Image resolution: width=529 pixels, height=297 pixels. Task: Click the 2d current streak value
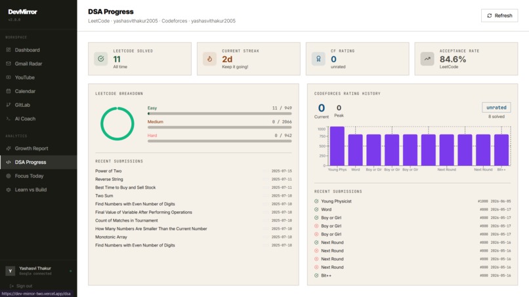click(x=227, y=59)
